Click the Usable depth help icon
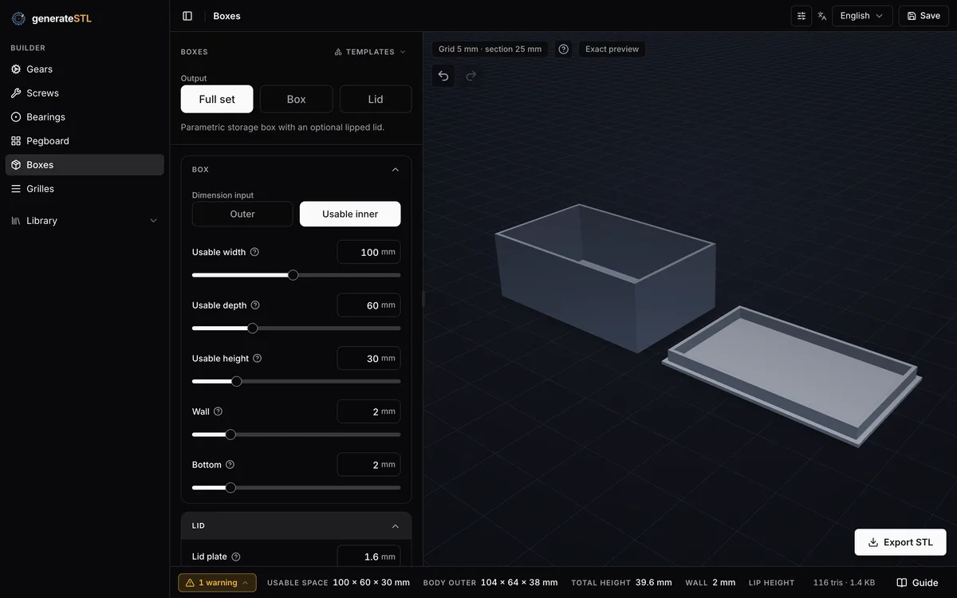Screen dimensions: 957x598 coord(255,305)
